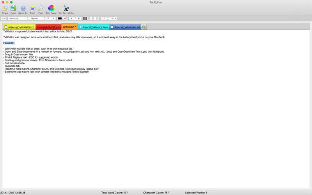This screenshot has height=195, width=312.
Task: Click the Character Count: 787 status
Action: tap(156, 193)
